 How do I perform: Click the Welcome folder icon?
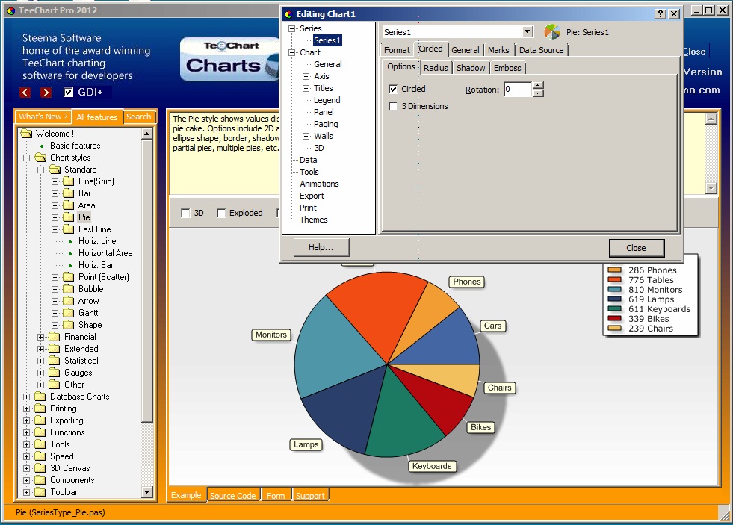(x=27, y=134)
